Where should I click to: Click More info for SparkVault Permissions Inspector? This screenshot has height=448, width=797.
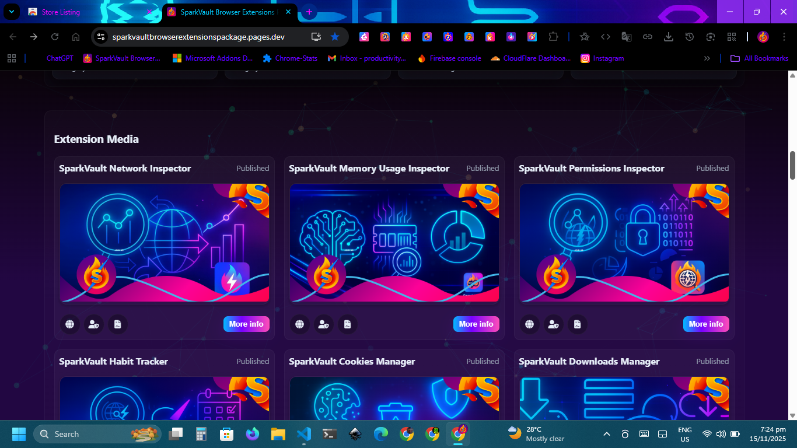click(706, 324)
